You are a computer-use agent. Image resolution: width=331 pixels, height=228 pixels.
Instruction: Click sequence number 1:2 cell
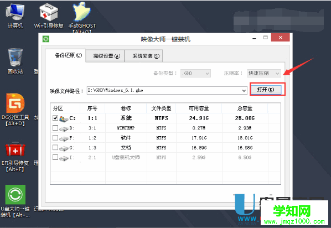(x=92, y=138)
